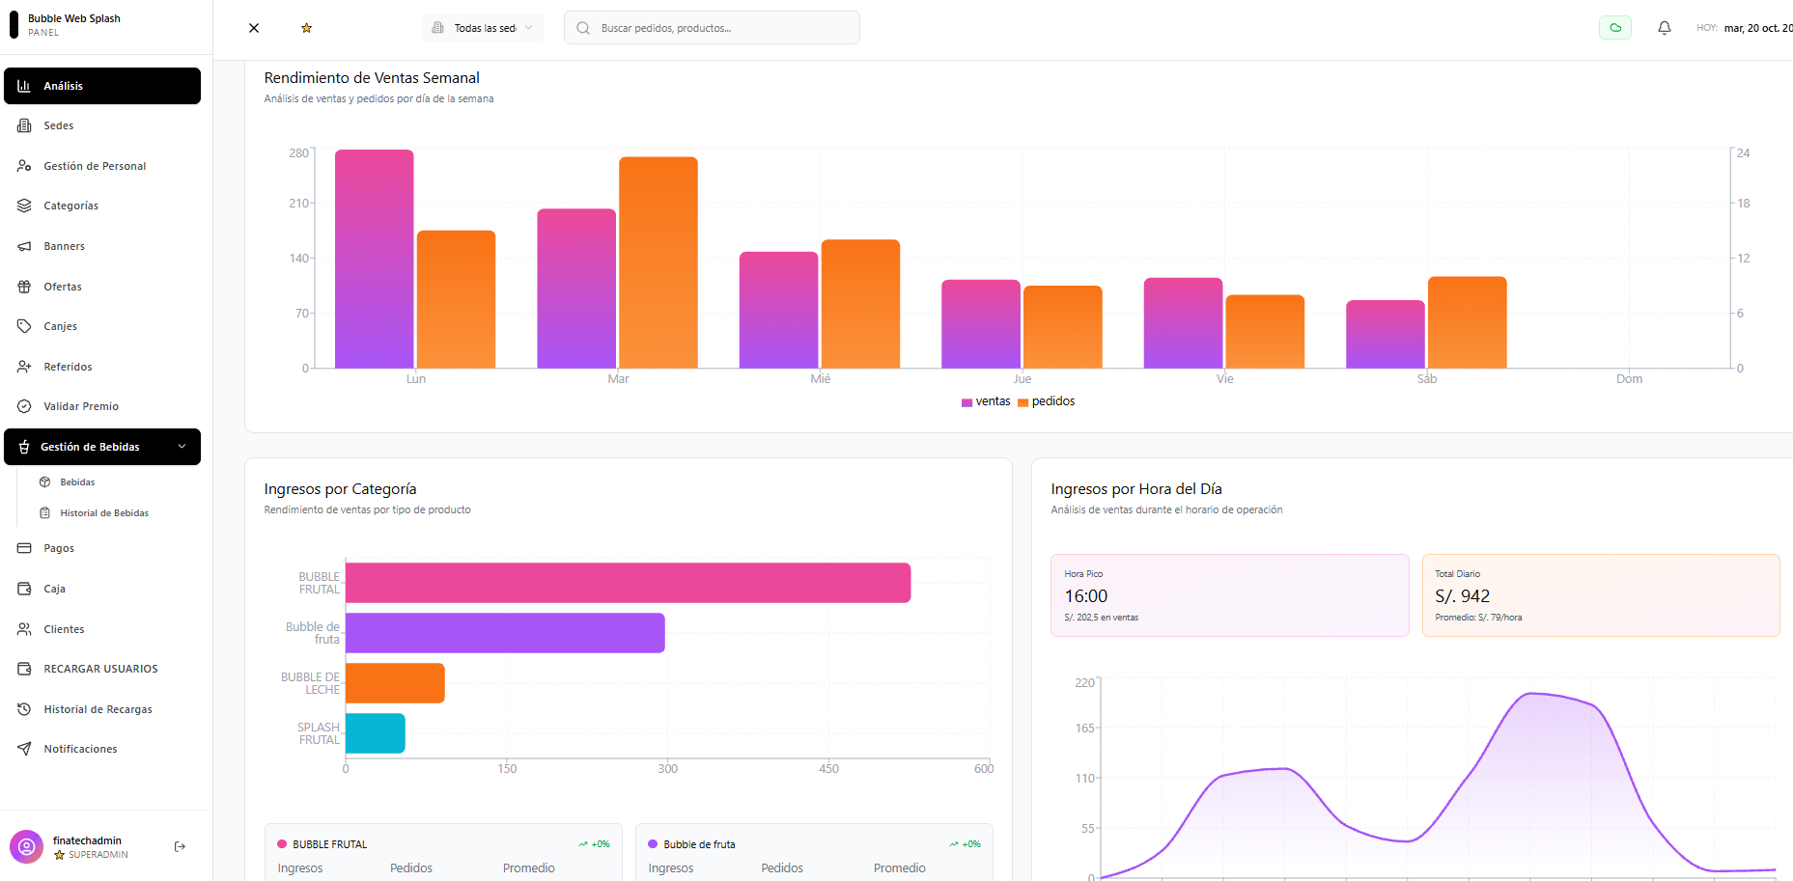The image size is (1793, 881).
Task: Click the Validar Premio check icon
Action: click(x=24, y=406)
